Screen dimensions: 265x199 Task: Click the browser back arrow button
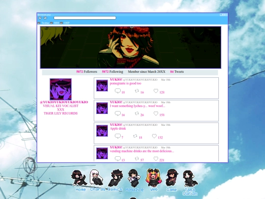pos(45,18)
